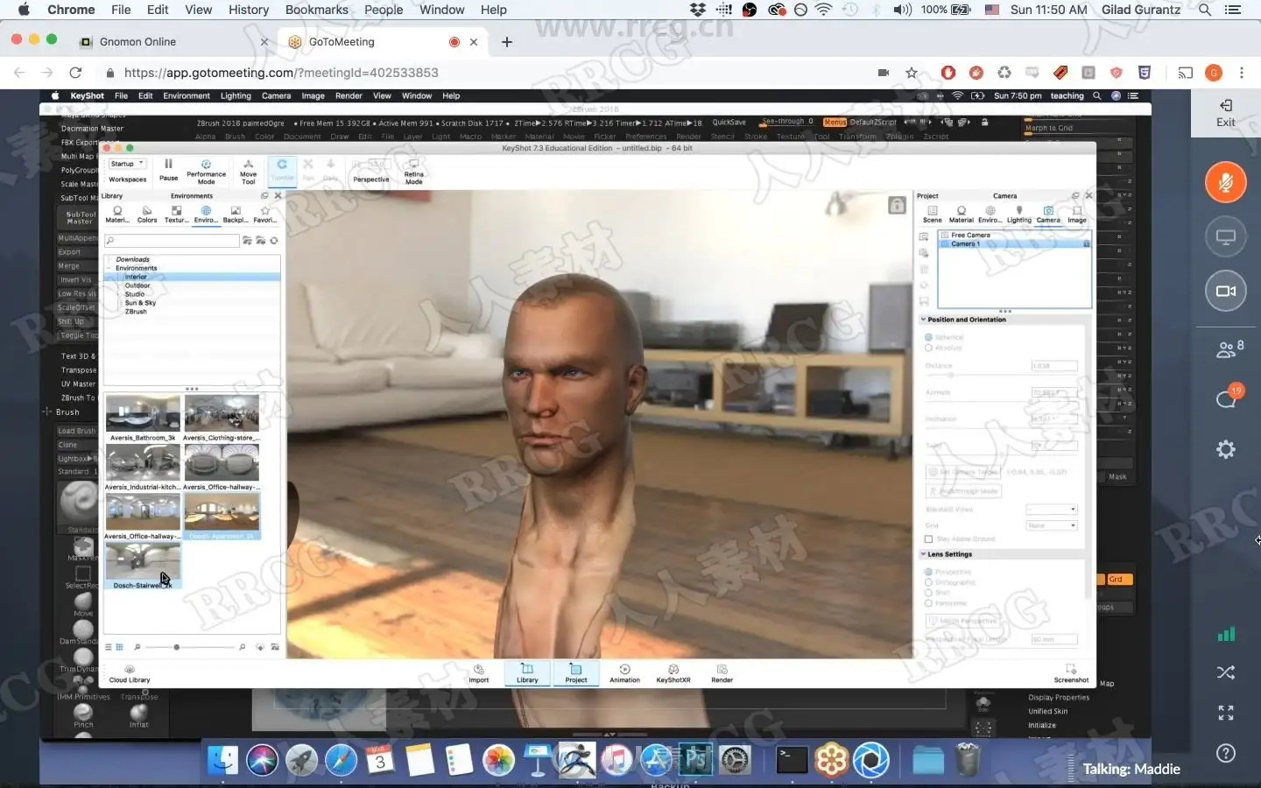Toggle lock on Camera 1 row
1261x788 pixels.
pos(1086,243)
